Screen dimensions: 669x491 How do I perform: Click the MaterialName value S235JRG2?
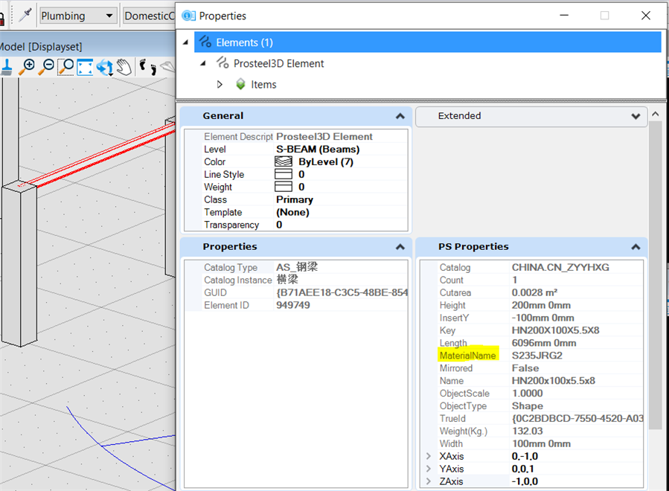(x=537, y=356)
